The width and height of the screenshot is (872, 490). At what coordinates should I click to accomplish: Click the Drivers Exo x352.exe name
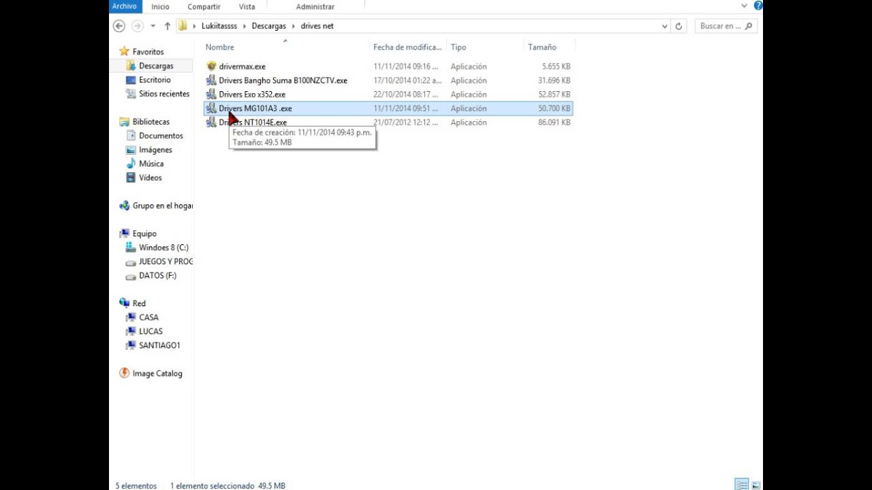[x=252, y=95]
